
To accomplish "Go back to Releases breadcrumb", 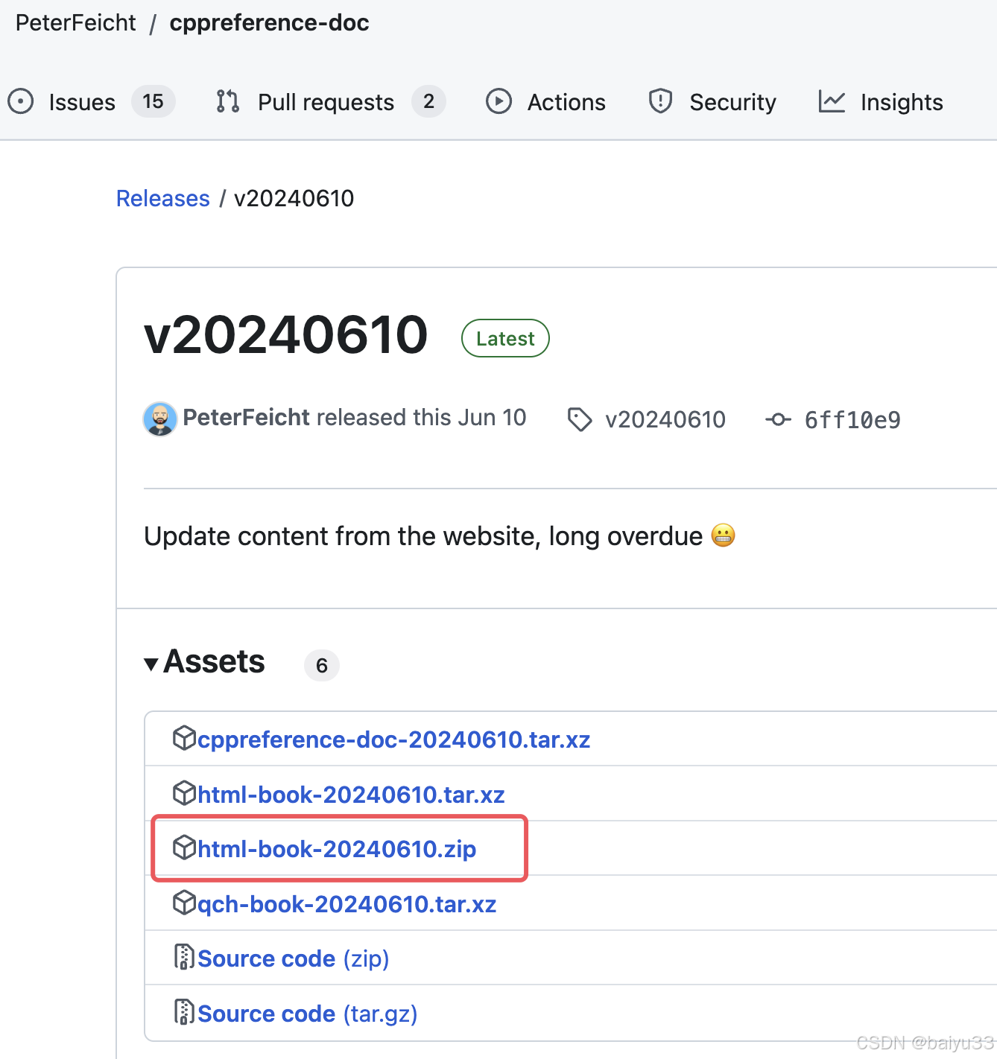I will click(x=163, y=199).
